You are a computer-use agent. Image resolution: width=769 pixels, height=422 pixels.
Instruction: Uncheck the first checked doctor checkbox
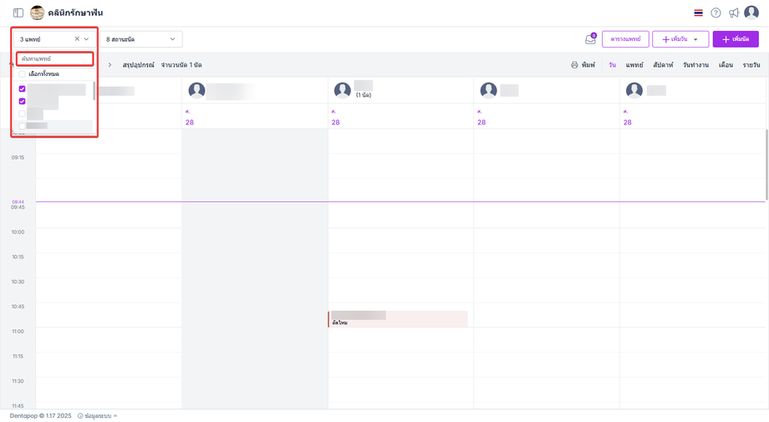pos(23,89)
